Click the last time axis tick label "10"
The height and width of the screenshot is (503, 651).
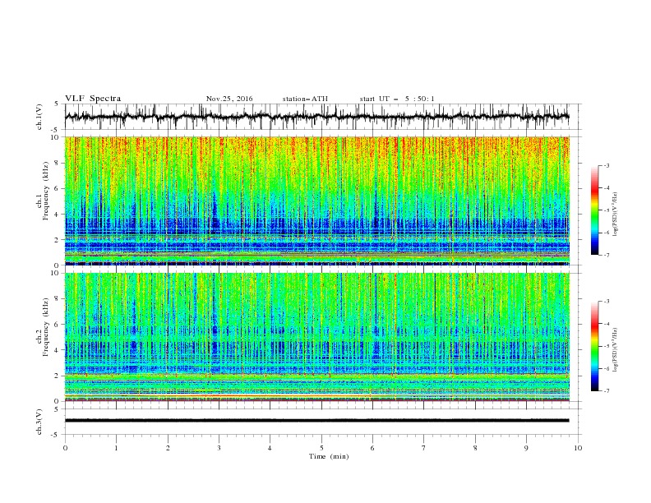(x=578, y=448)
